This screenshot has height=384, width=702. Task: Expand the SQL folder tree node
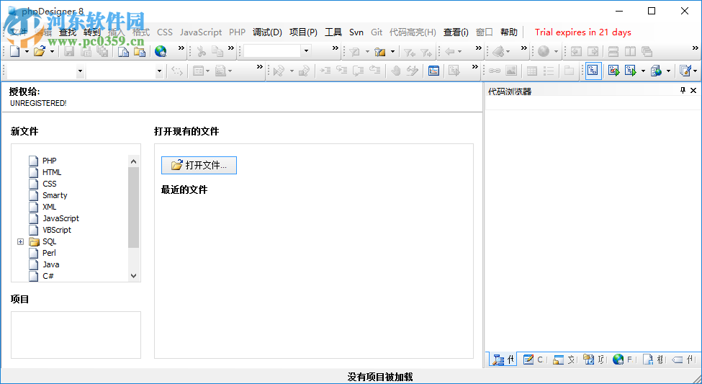pos(20,241)
